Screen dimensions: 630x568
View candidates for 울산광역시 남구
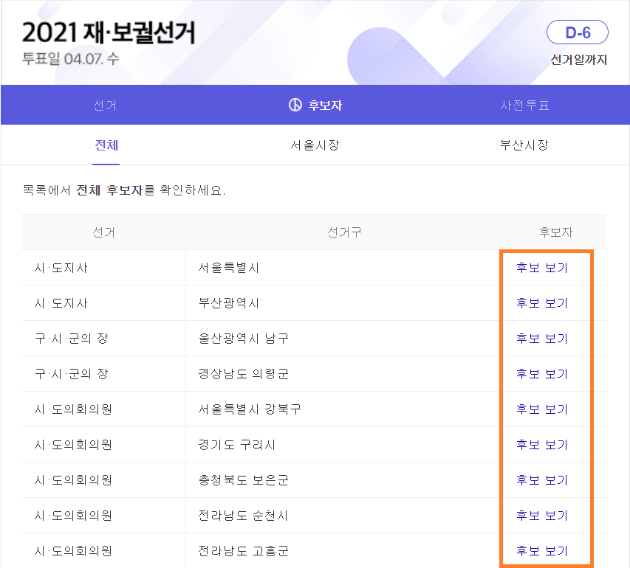542,339
